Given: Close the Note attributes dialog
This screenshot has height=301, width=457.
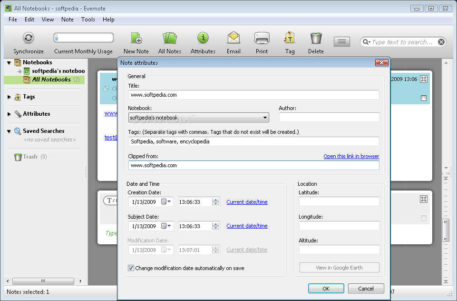Looking at the screenshot, I should 381,62.
